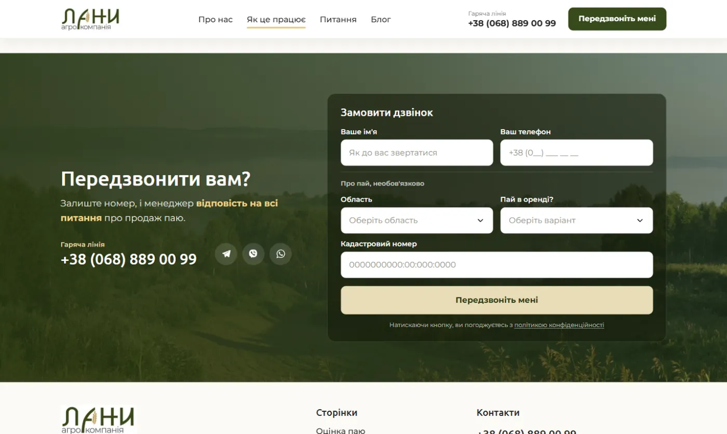
Task: Open Viber messenger contact icon
Action: point(253,254)
